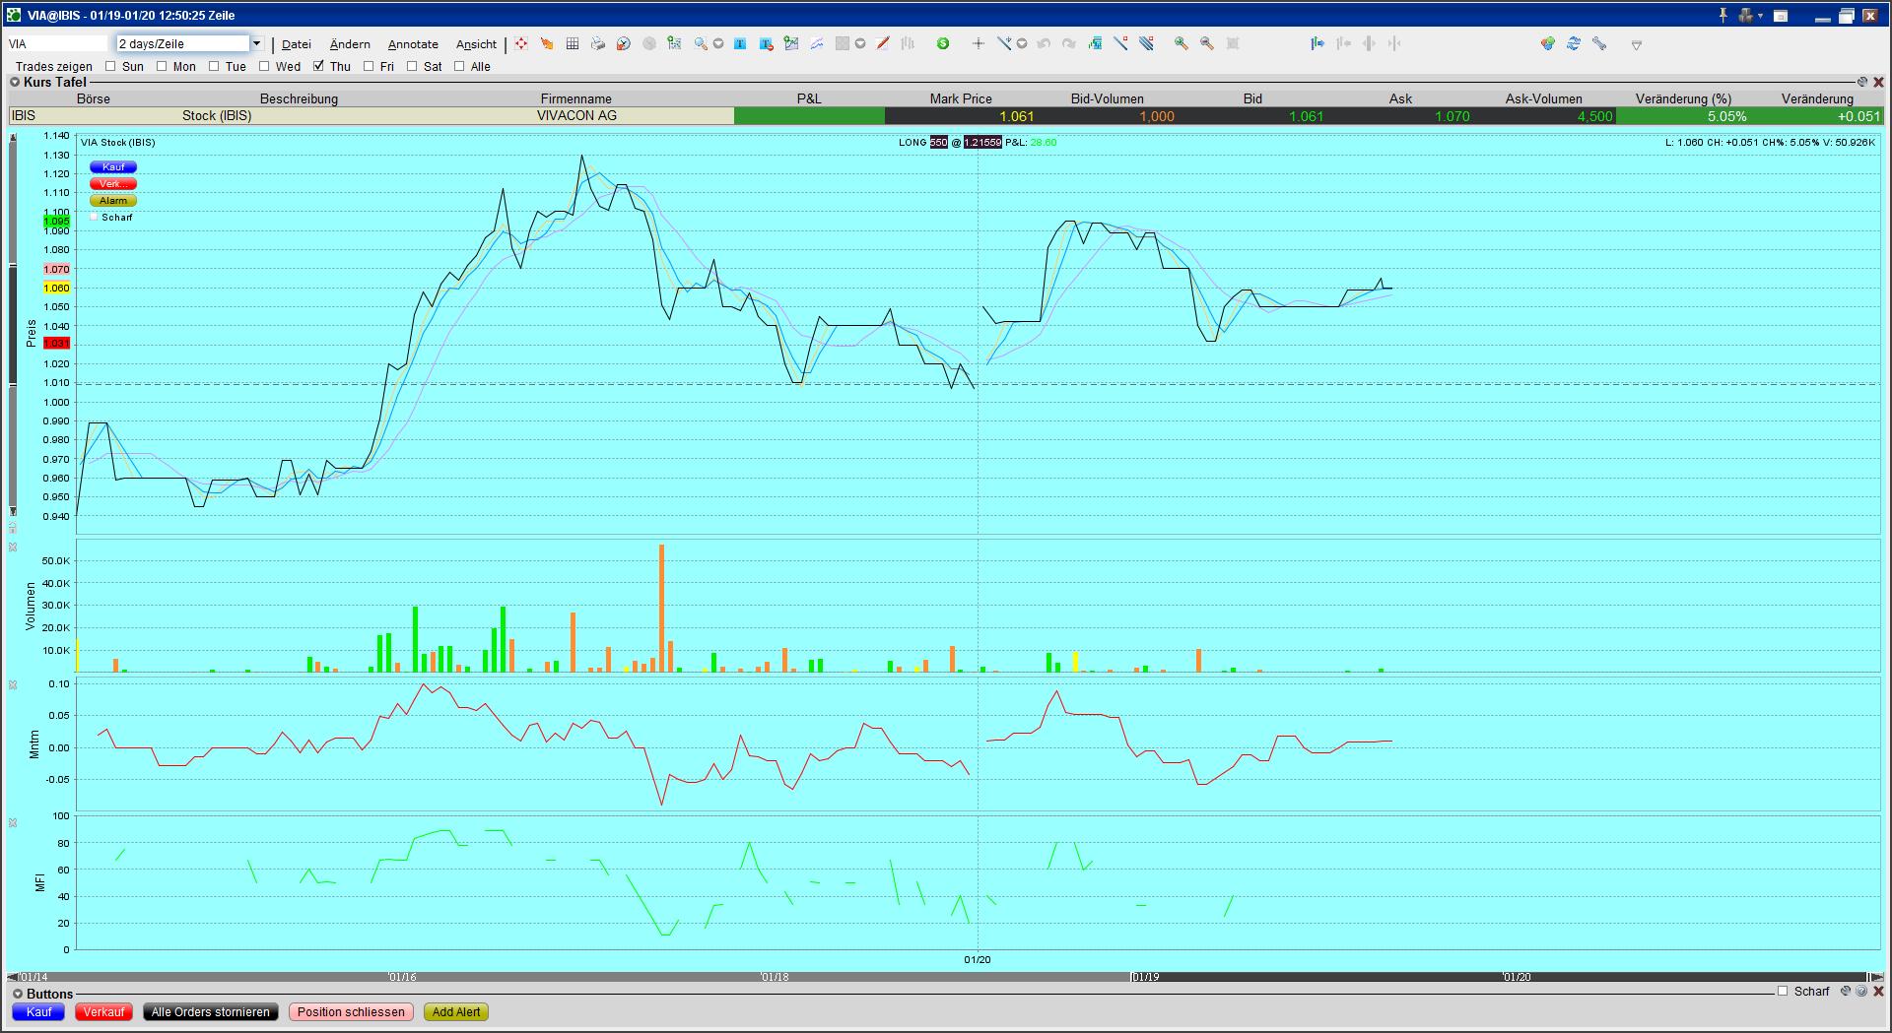This screenshot has width=1892, height=1033.
Task: Uncheck the Thu trades checkbox
Action: click(318, 67)
